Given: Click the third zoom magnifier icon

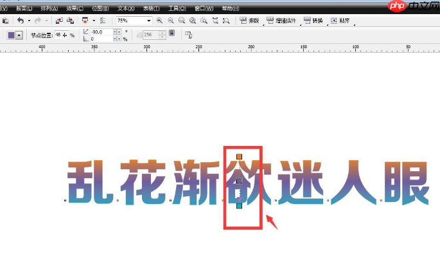Looking at the screenshot, I should (182, 21).
